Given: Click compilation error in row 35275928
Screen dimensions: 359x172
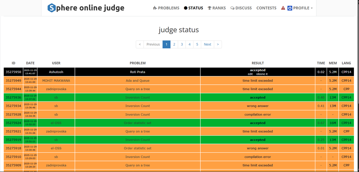Looking at the screenshot, I should tap(257, 114).
